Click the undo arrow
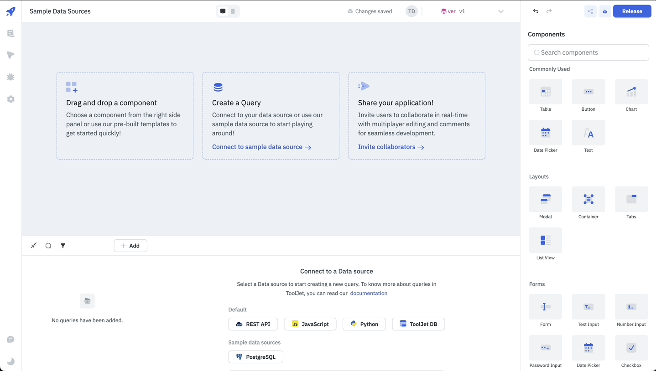656x371 pixels. pyautogui.click(x=536, y=11)
